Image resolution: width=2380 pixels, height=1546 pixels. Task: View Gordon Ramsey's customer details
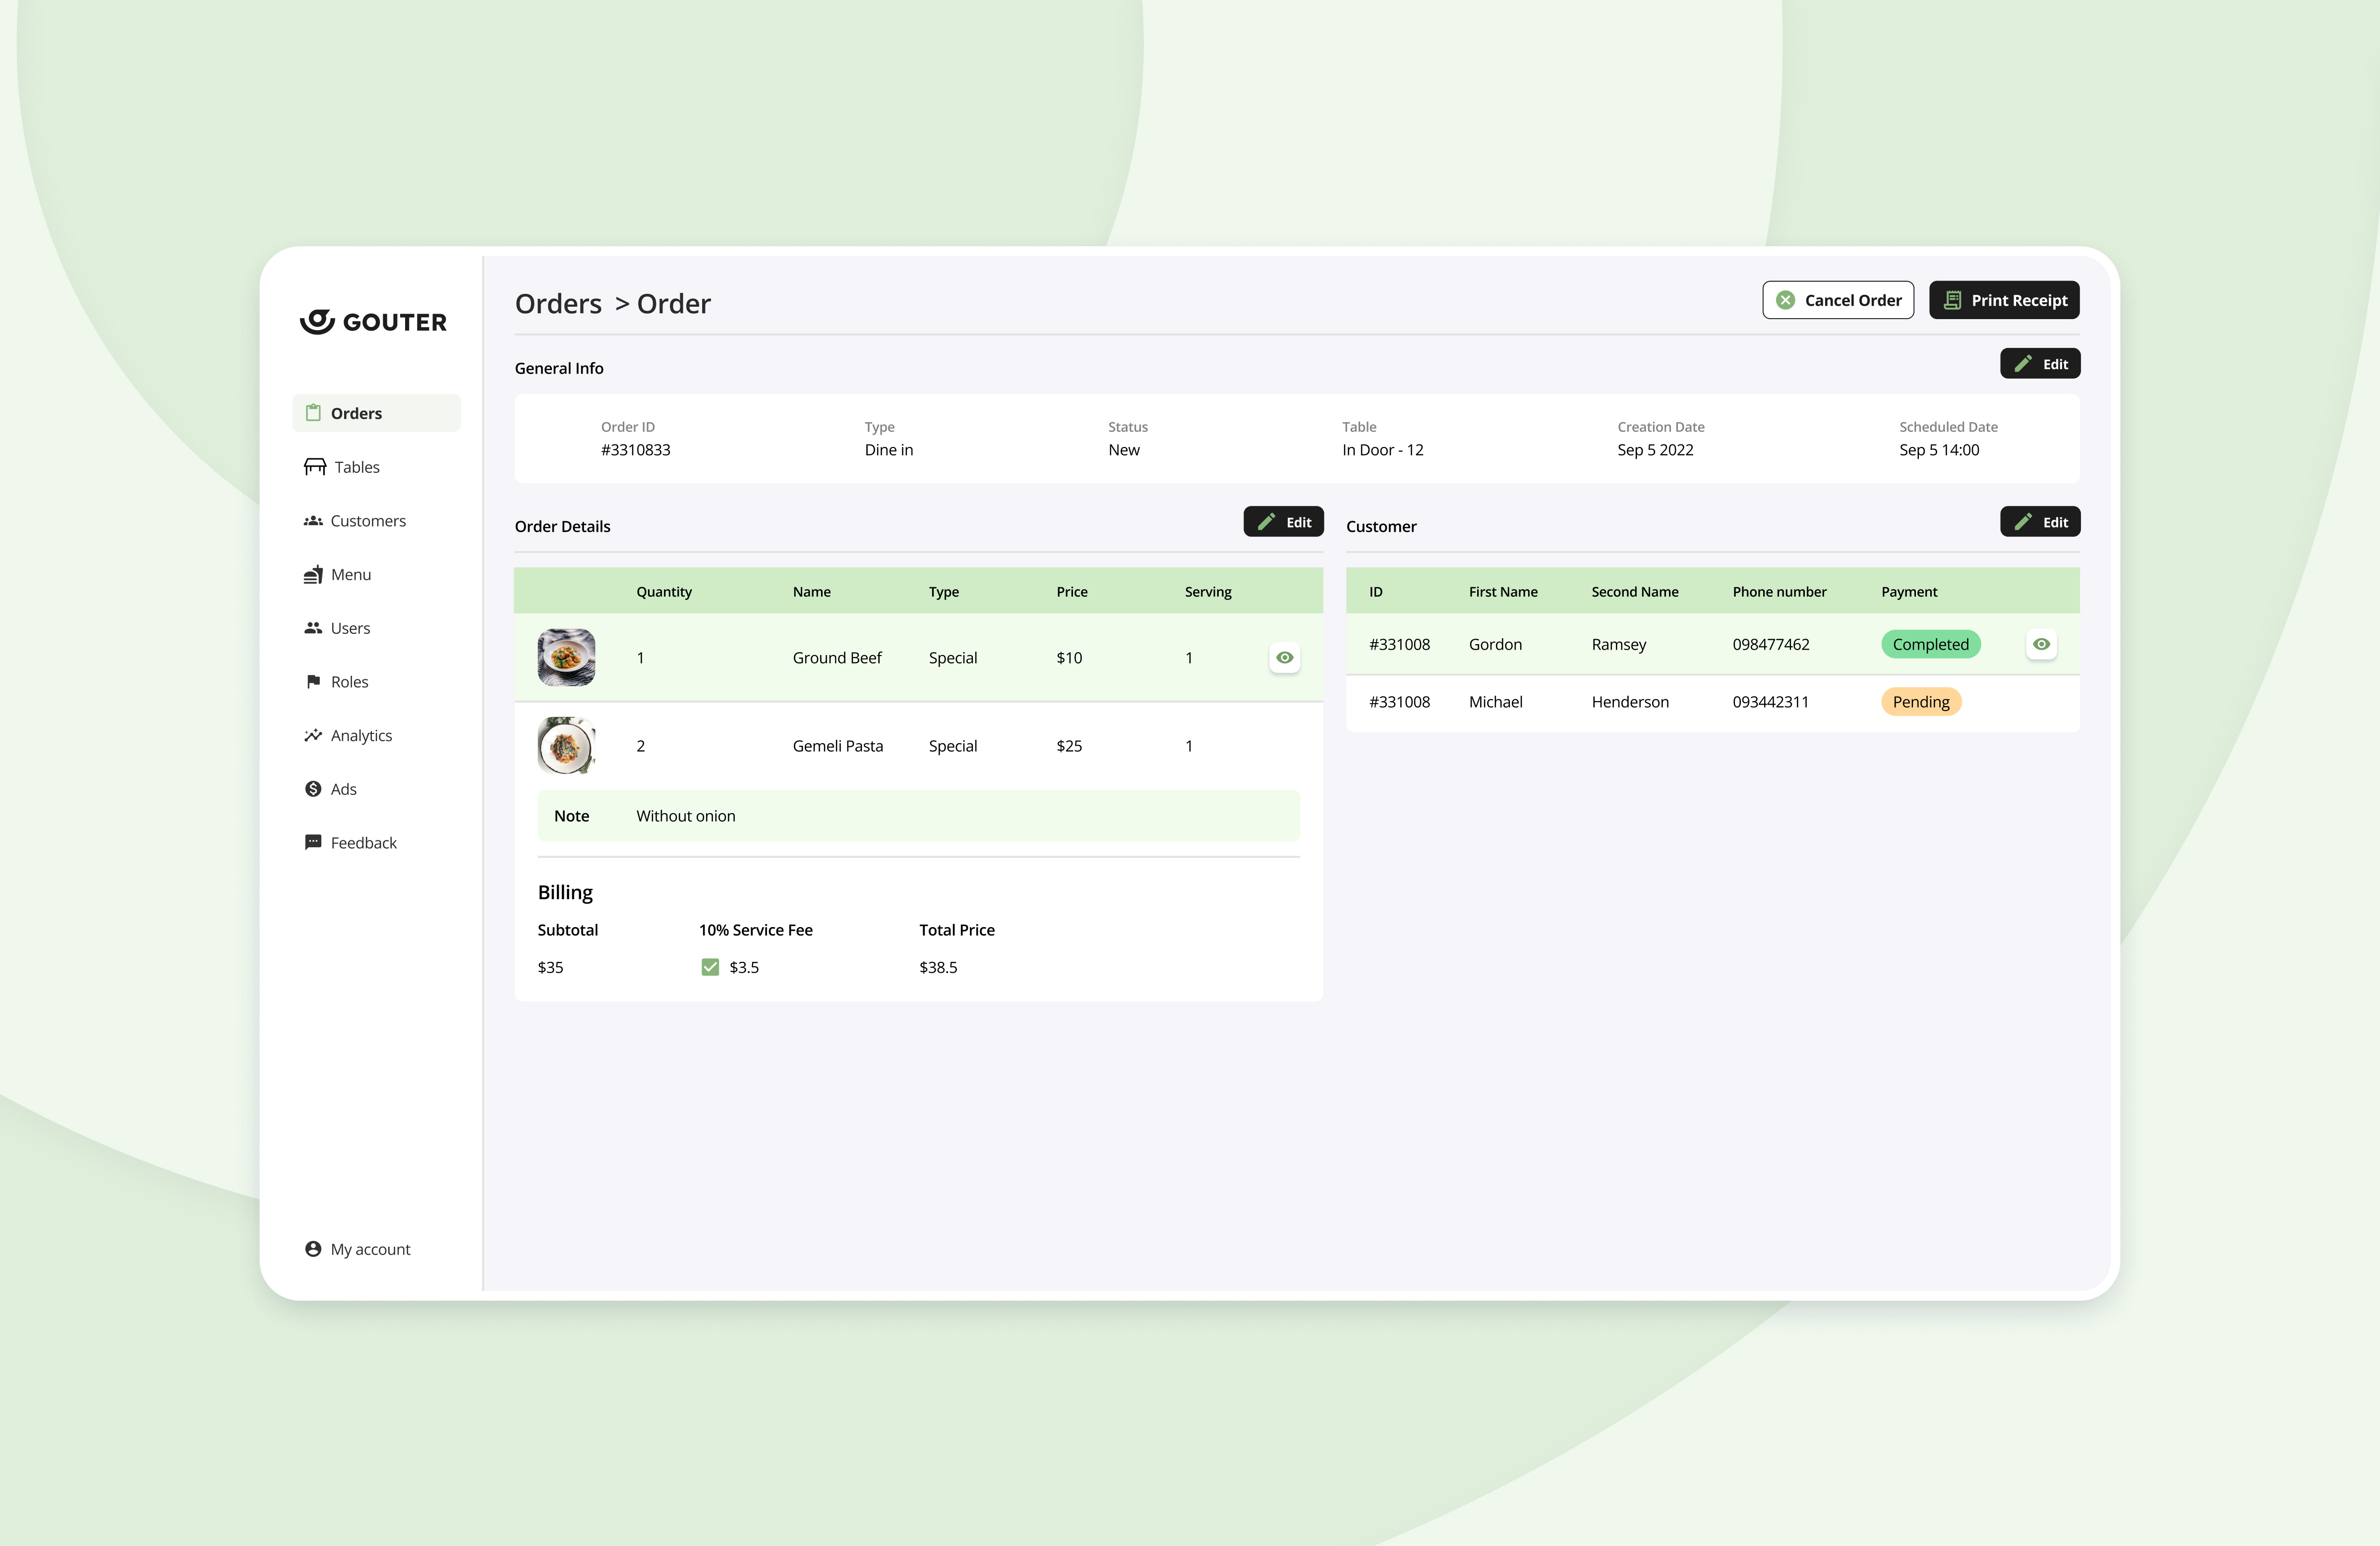click(2041, 644)
